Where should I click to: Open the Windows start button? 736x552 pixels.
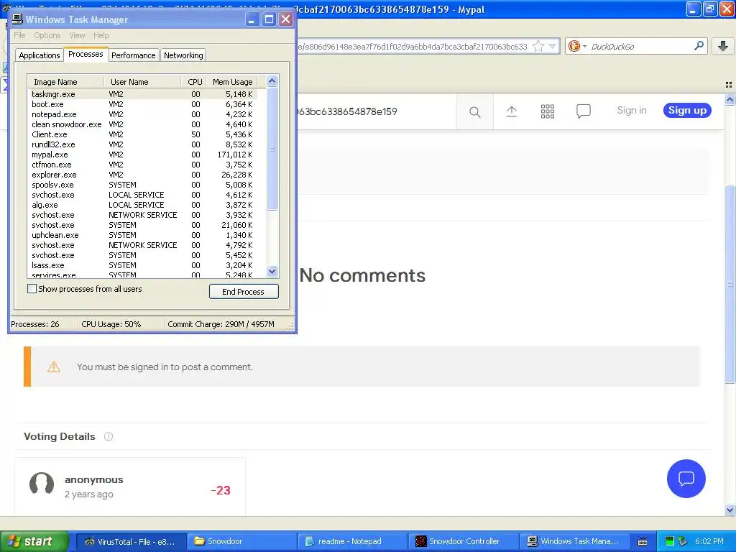34,541
